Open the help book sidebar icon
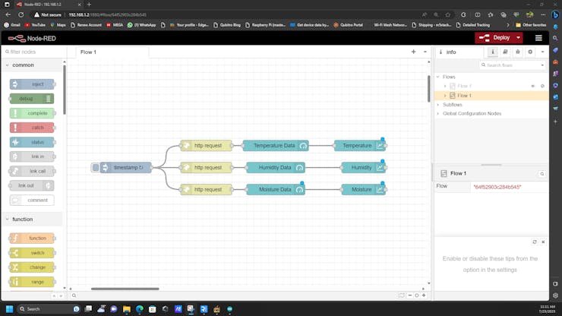This screenshot has width=562, height=316. [505, 52]
